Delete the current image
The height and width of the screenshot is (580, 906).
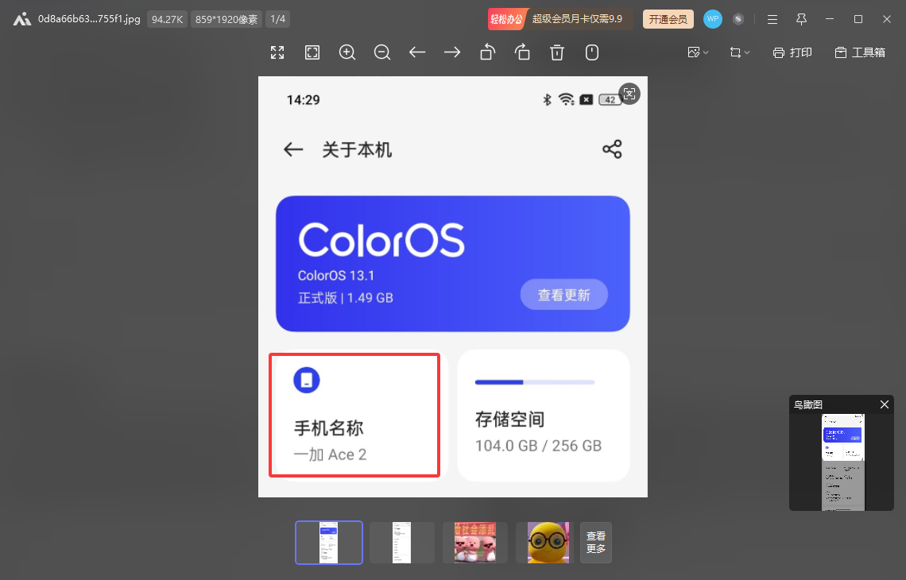point(557,52)
